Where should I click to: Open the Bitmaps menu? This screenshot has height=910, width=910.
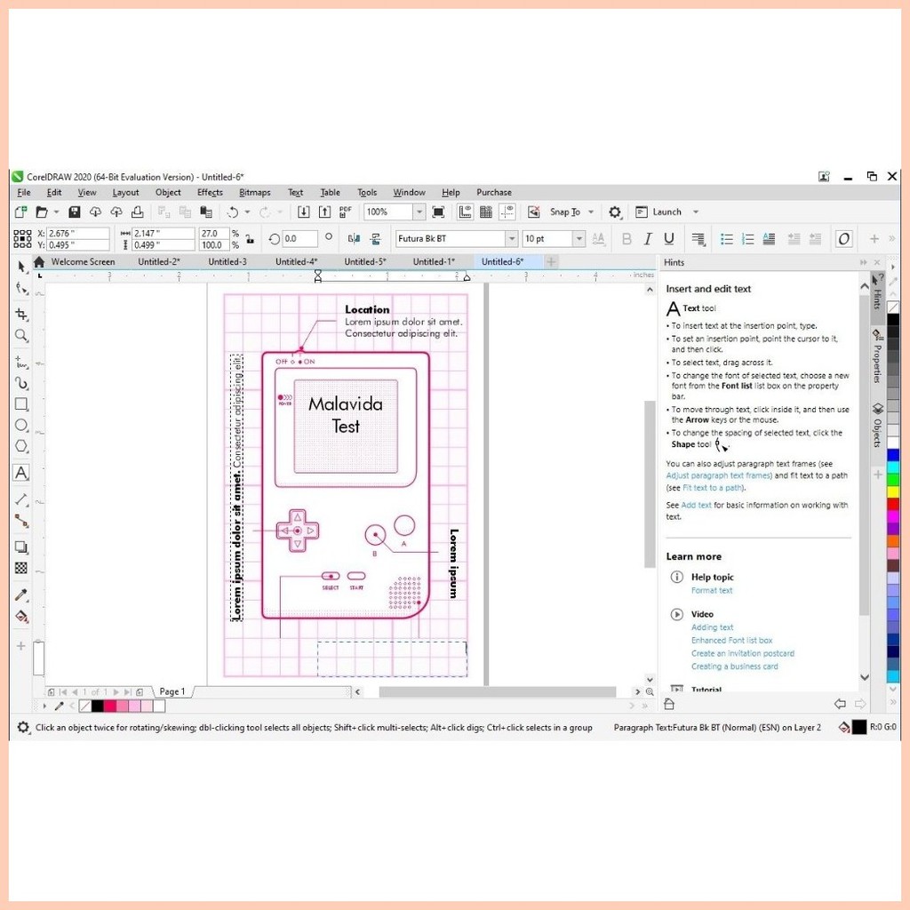point(254,192)
